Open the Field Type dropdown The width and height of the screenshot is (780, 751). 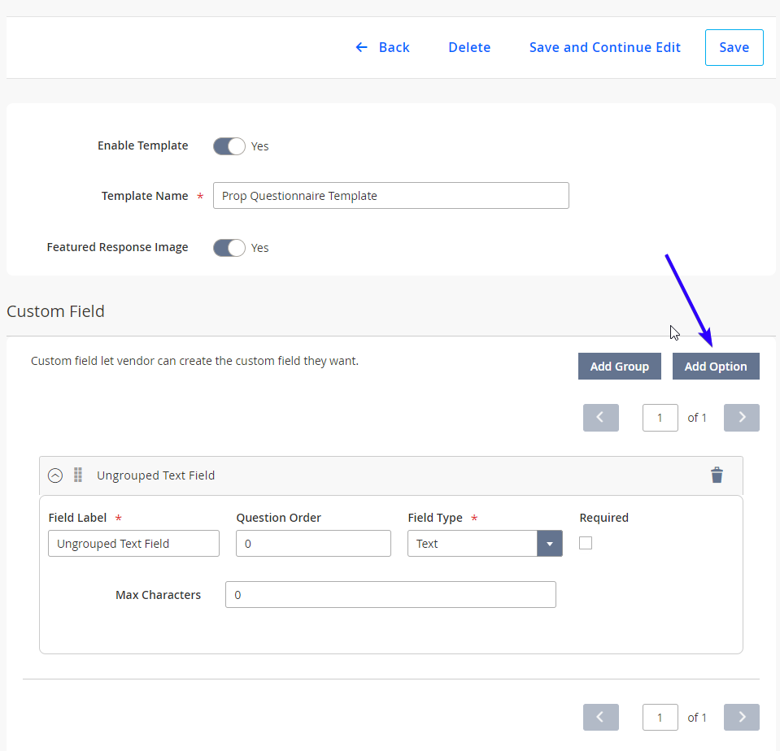coord(485,543)
